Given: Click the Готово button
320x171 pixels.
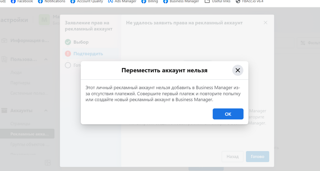Looking at the screenshot, I should tap(257, 156).
